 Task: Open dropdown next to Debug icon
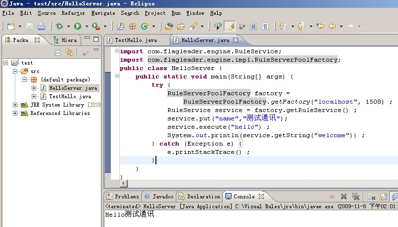coord(68,26)
